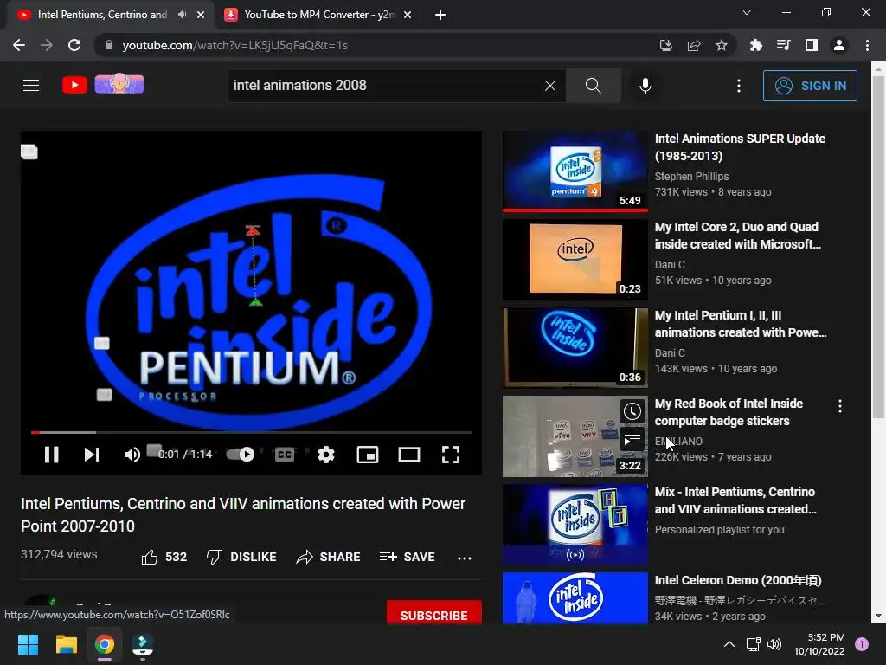Switch to theater mode
Screen dimensions: 886x665
pyautogui.click(x=409, y=454)
